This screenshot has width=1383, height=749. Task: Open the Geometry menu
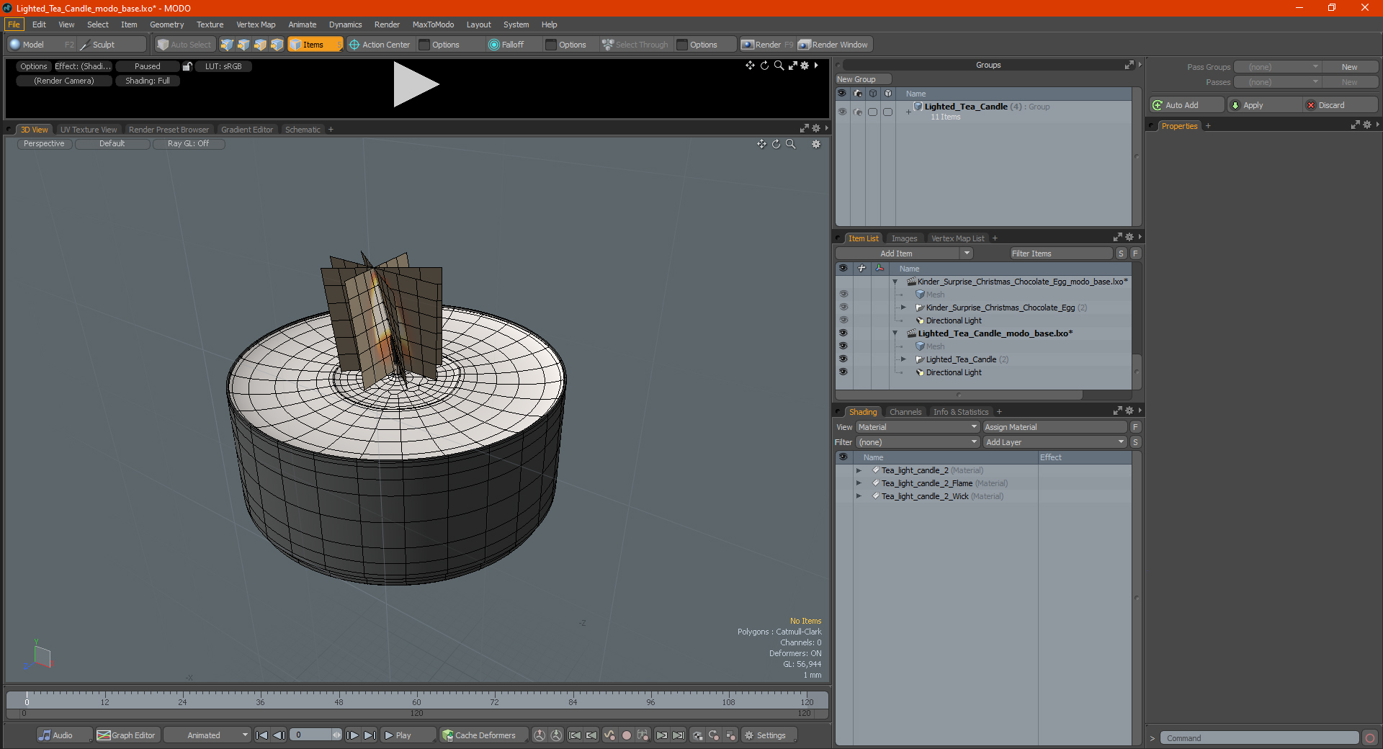pyautogui.click(x=166, y=24)
